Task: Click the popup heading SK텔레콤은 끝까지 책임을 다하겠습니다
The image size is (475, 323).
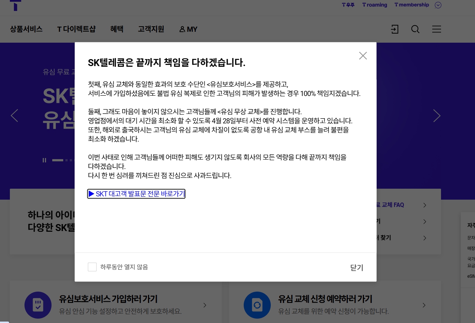Action: tap(167, 63)
